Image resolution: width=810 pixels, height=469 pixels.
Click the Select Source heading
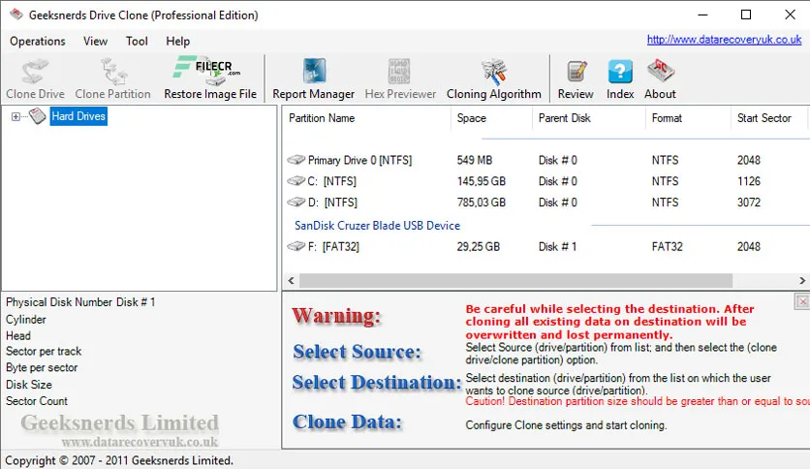pyautogui.click(x=357, y=352)
